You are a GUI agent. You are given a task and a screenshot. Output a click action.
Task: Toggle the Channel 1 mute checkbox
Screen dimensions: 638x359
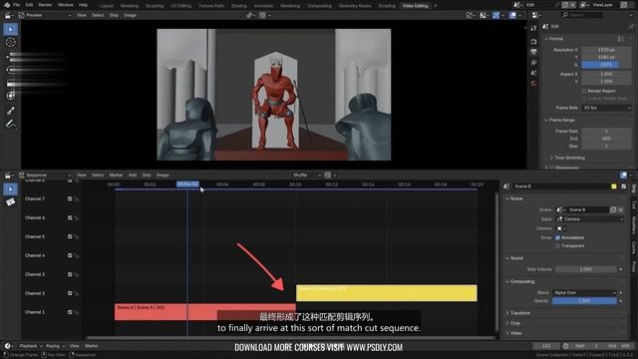tap(70, 312)
